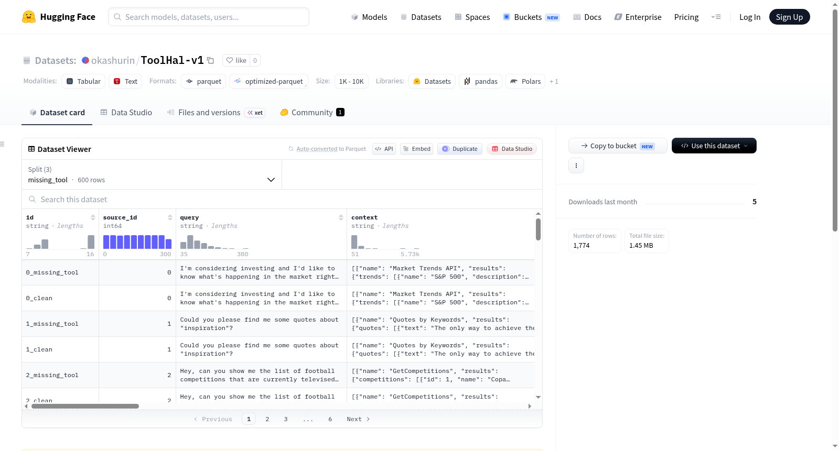Open Buckets in top navigation

click(x=531, y=17)
